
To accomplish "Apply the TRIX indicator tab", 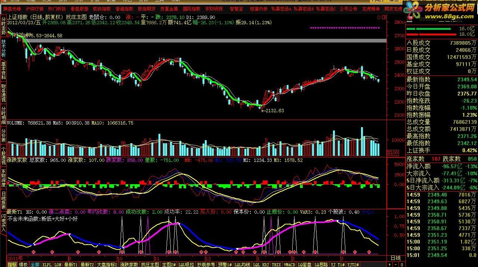I will 276,264.
